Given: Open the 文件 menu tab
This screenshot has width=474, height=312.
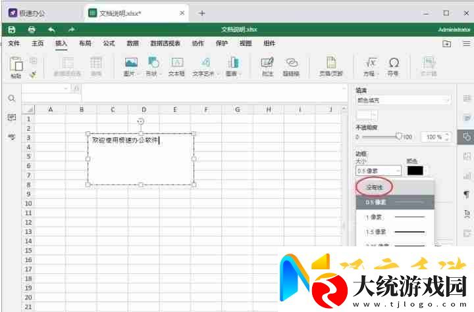Looking at the screenshot, I should [14, 43].
